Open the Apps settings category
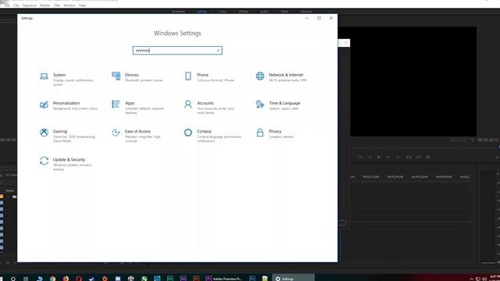The height and width of the screenshot is (281, 500). coord(138,108)
